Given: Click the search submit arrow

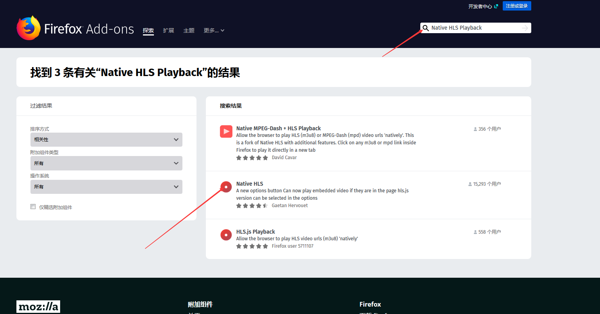Looking at the screenshot, I should [525, 28].
